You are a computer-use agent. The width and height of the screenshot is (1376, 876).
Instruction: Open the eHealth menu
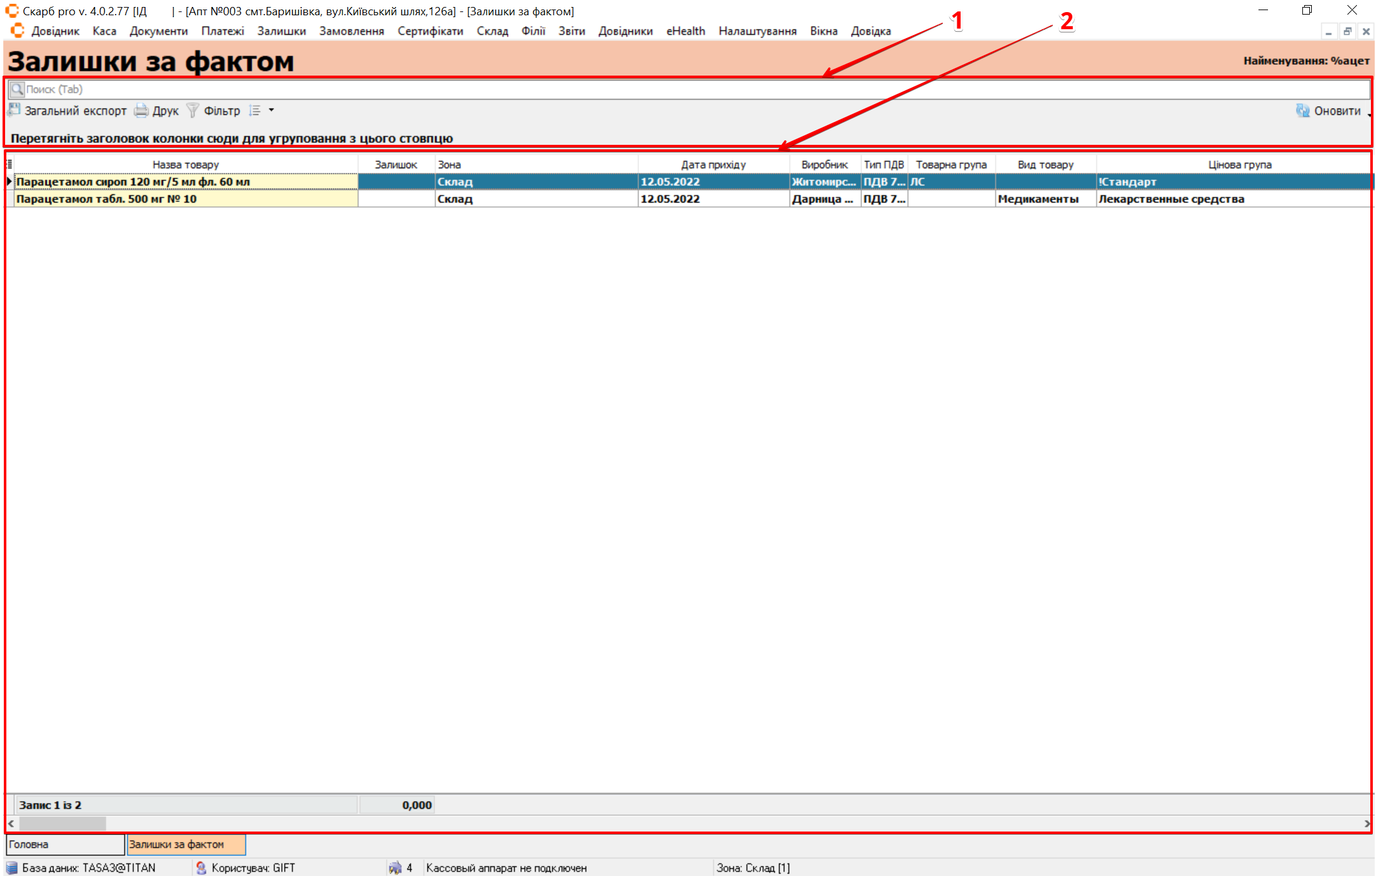(685, 31)
